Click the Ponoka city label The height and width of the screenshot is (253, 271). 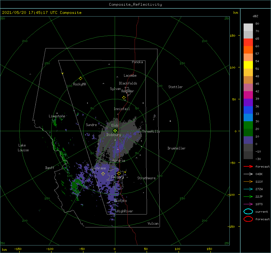click(137, 62)
